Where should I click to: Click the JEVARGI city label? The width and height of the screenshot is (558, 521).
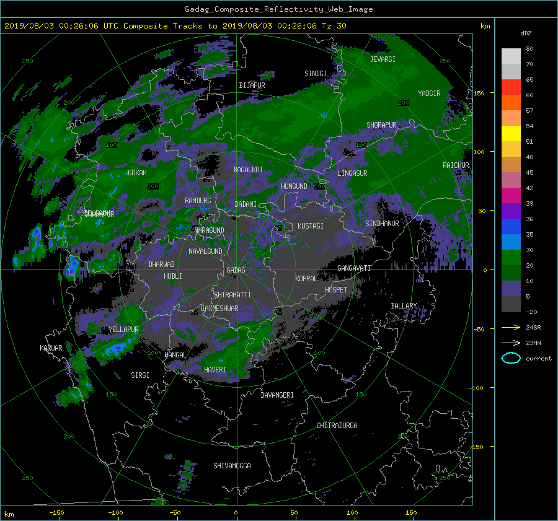(x=383, y=59)
